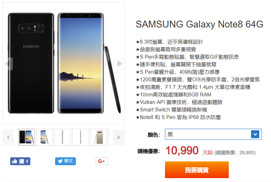Click the main Galaxy Note8 product image
Viewport: 271px width, 182px height.
[x=64, y=63]
